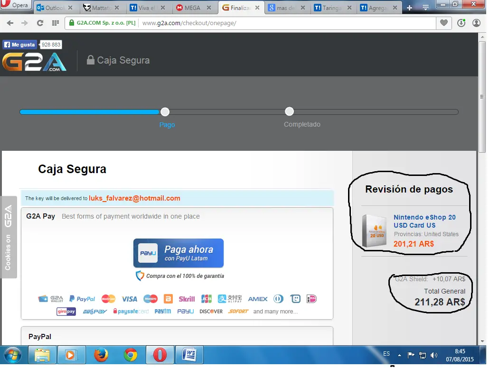Click the Completado step marker
490x368 pixels.
(289, 111)
